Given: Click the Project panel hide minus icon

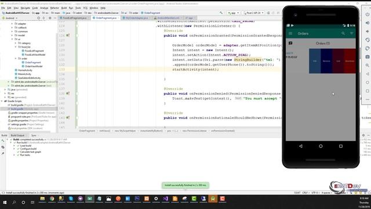Looking at the screenshot, I should coord(55,18).
